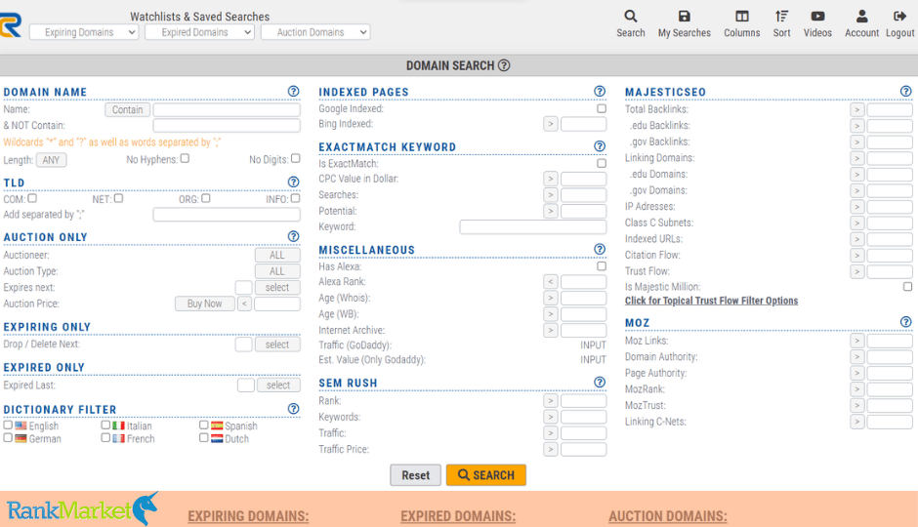918x527 pixels.
Task: Check the COM TLD checkbox
Action: point(32,198)
